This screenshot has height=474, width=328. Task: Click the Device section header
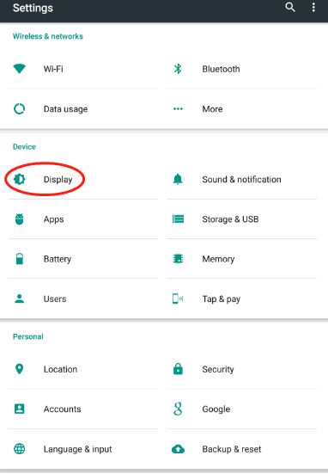point(24,146)
